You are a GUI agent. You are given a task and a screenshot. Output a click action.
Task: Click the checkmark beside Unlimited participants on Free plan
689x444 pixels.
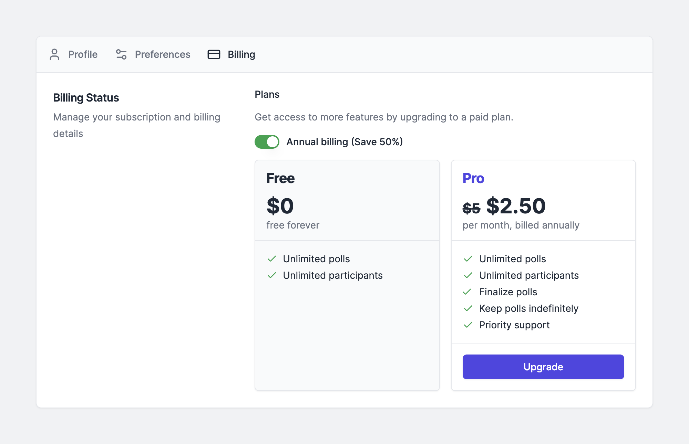tap(272, 275)
